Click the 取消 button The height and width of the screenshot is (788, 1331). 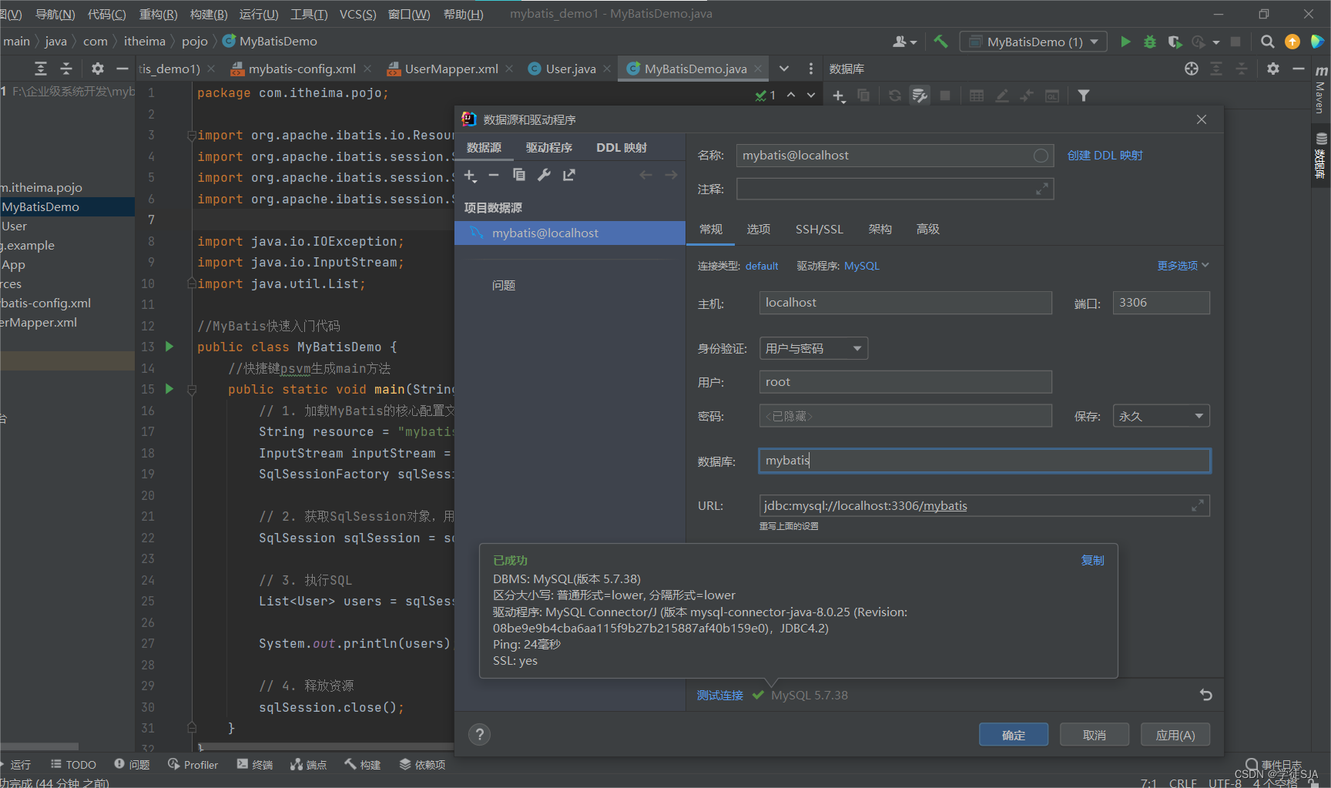[1095, 735]
